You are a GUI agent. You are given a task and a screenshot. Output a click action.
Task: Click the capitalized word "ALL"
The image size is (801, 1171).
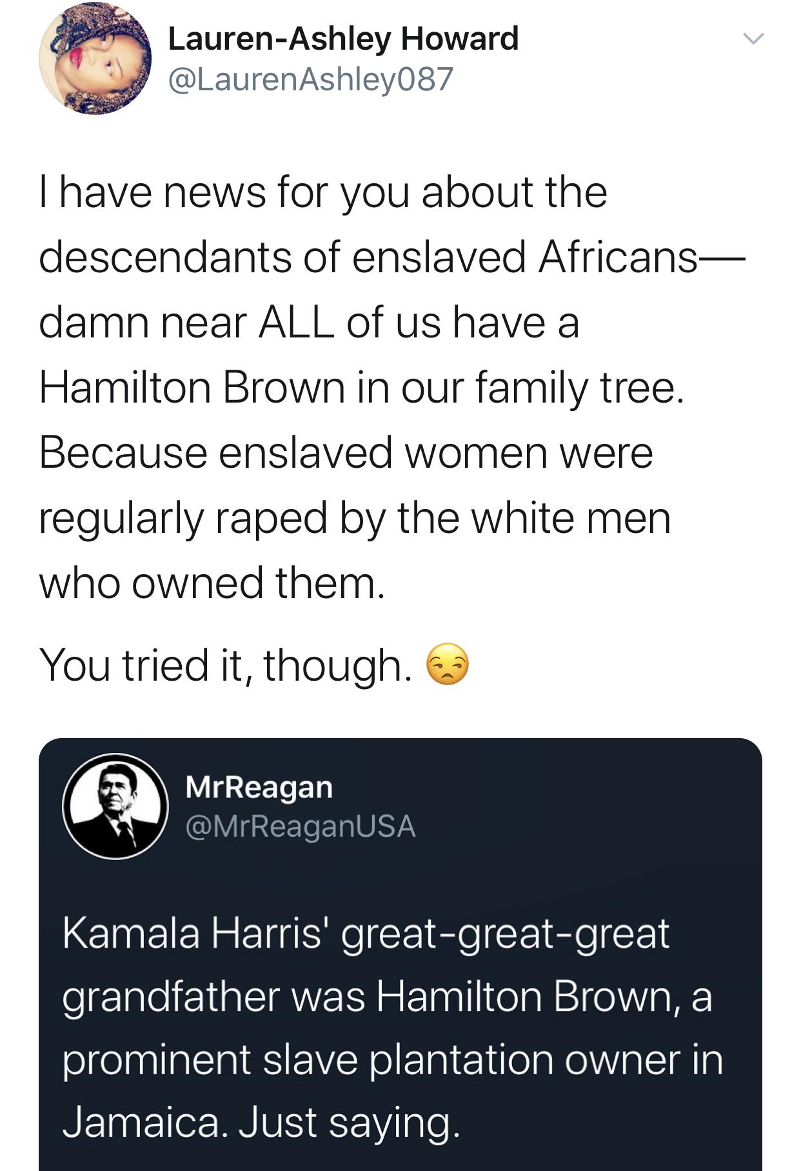tap(296, 323)
